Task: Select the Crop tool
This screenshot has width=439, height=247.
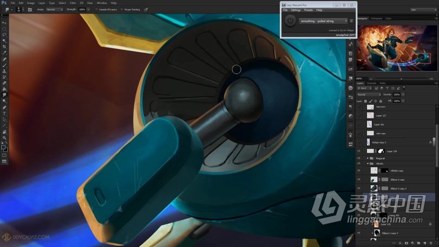Action: 4,47
